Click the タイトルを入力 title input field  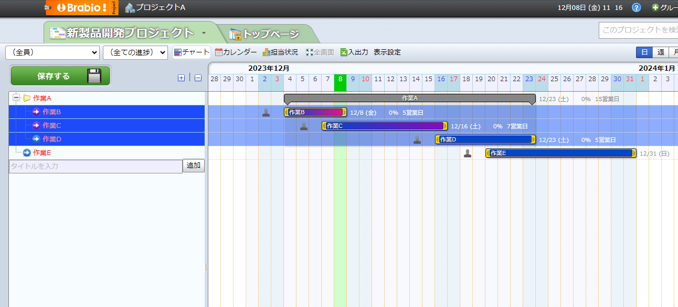96,166
